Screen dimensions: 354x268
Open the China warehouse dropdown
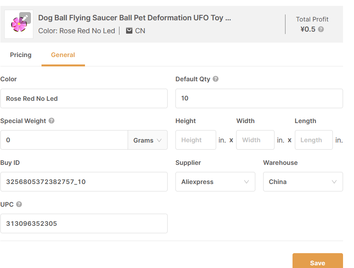pyautogui.click(x=303, y=182)
